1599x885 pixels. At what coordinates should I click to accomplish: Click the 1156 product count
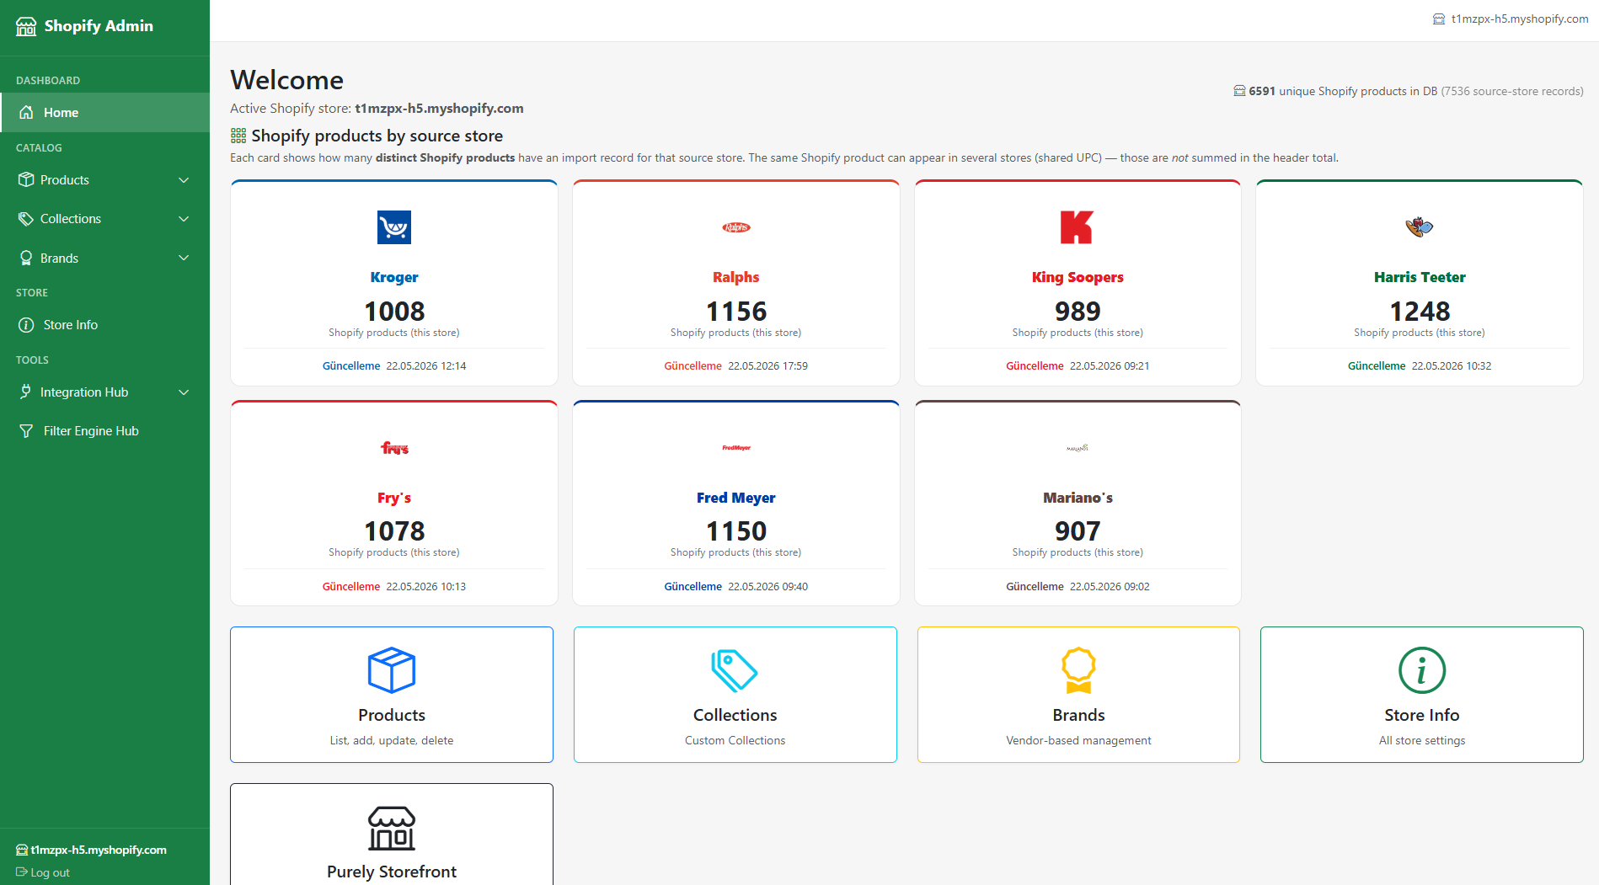coord(736,312)
